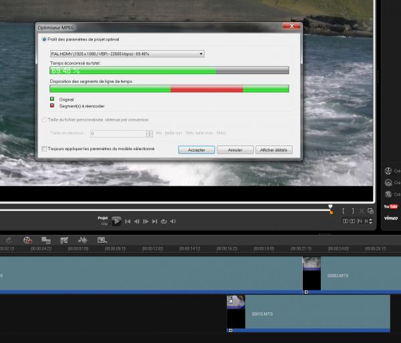Toggle the repeat playback icon
Image resolution: width=401 pixels, height=343 pixels.
tap(164, 222)
